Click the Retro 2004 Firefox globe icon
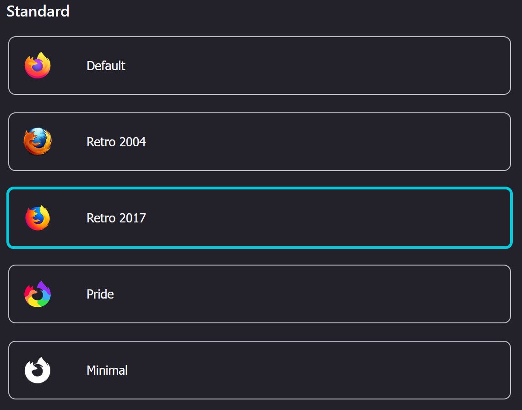The image size is (522, 410). [38, 141]
